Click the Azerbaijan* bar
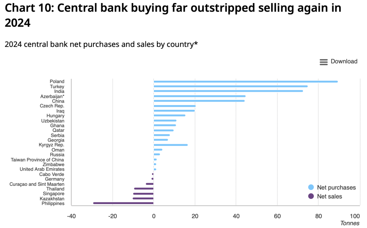Image resolution: width=367 pixels, height=228 pixels. 200,96
